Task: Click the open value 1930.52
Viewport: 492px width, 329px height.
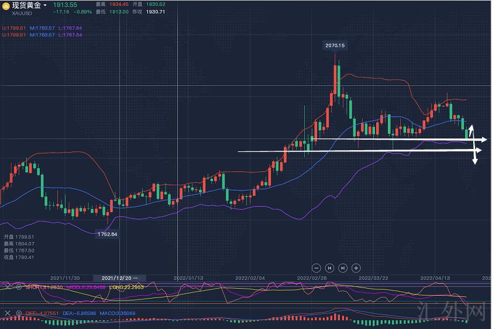Action: 156,4
